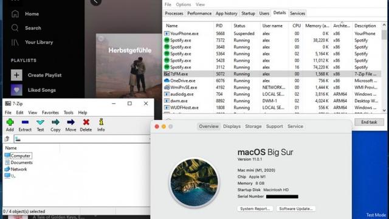This screenshot has height=219, width=389.
Task: Sort processes by the Name column header
Action: tap(188, 26)
